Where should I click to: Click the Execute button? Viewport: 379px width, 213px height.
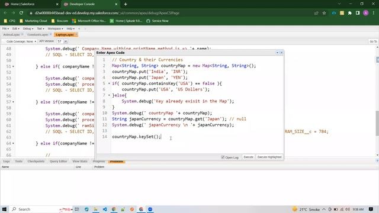point(248,157)
